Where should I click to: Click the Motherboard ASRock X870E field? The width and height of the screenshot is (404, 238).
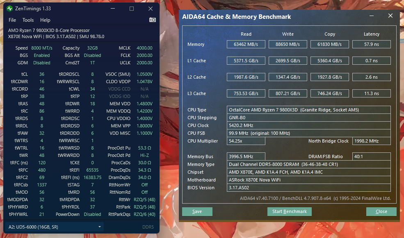pyautogui.click(x=308, y=180)
